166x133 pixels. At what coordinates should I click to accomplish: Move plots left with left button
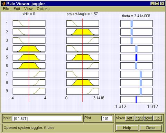pyautogui.click(x=130, y=118)
